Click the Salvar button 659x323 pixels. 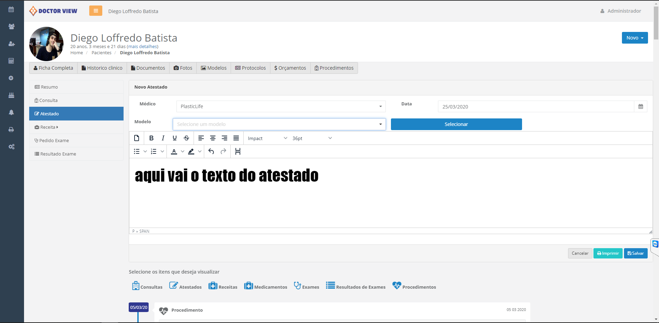tap(636, 253)
